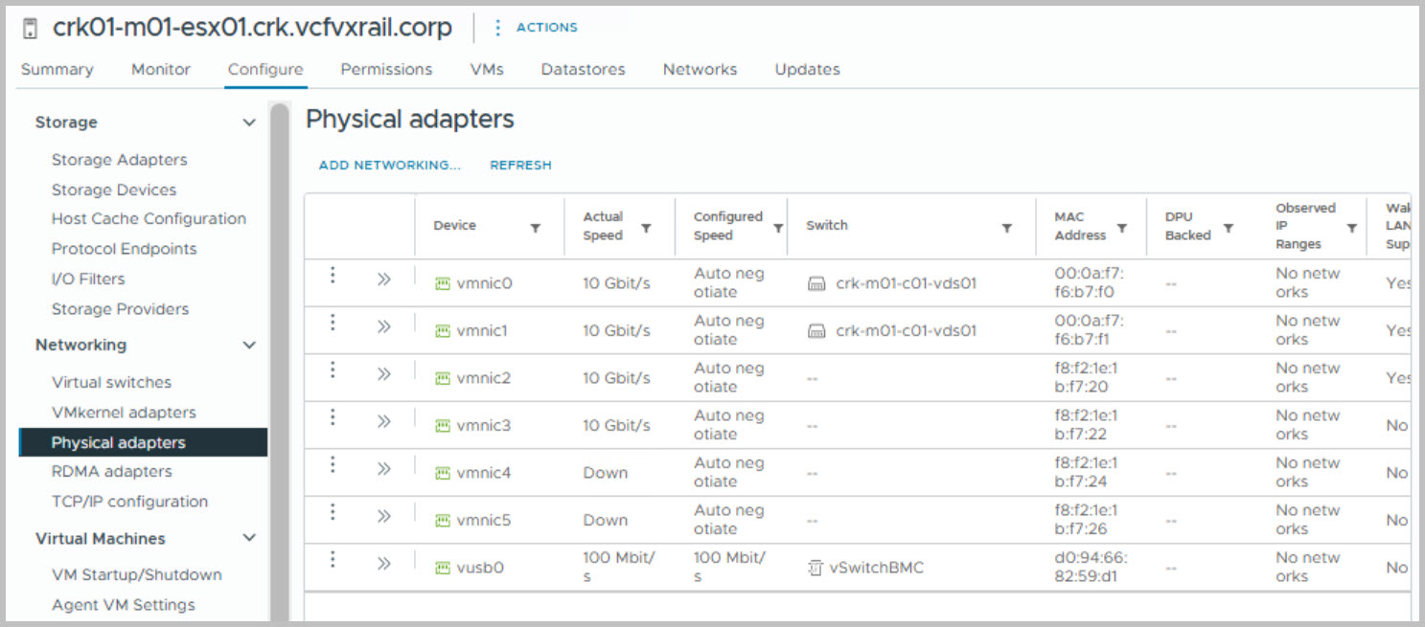Viewport: 1425px width, 627px height.
Task: Open the Datastores tab
Action: pyautogui.click(x=583, y=69)
